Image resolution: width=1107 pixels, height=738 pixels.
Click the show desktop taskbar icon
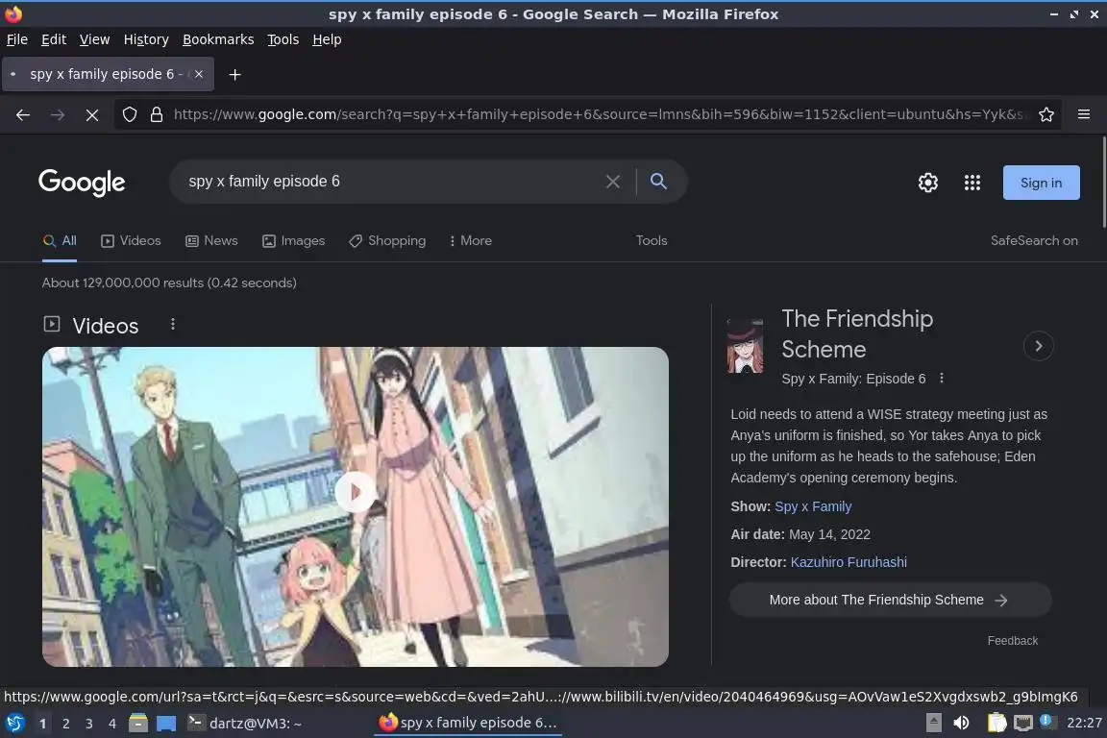pyautogui.click(x=166, y=723)
